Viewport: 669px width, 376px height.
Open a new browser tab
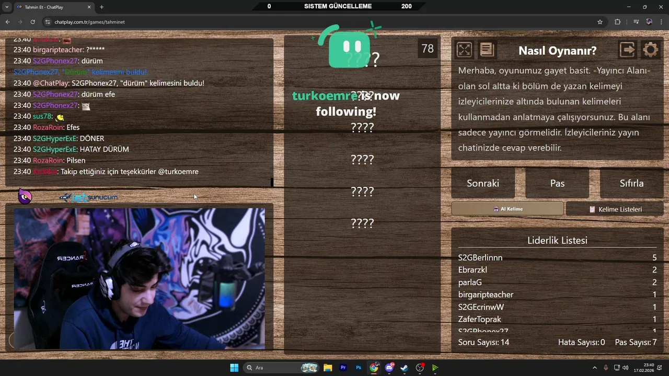tap(102, 7)
